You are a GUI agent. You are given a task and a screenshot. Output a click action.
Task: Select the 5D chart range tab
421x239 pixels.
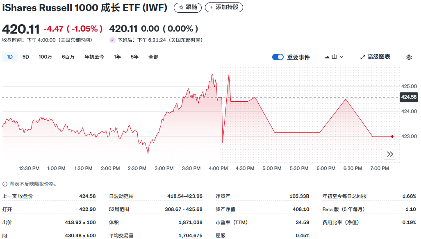(25, 57)
